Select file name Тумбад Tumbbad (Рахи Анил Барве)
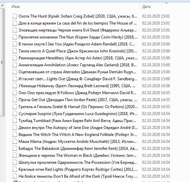 click(77, 121)
